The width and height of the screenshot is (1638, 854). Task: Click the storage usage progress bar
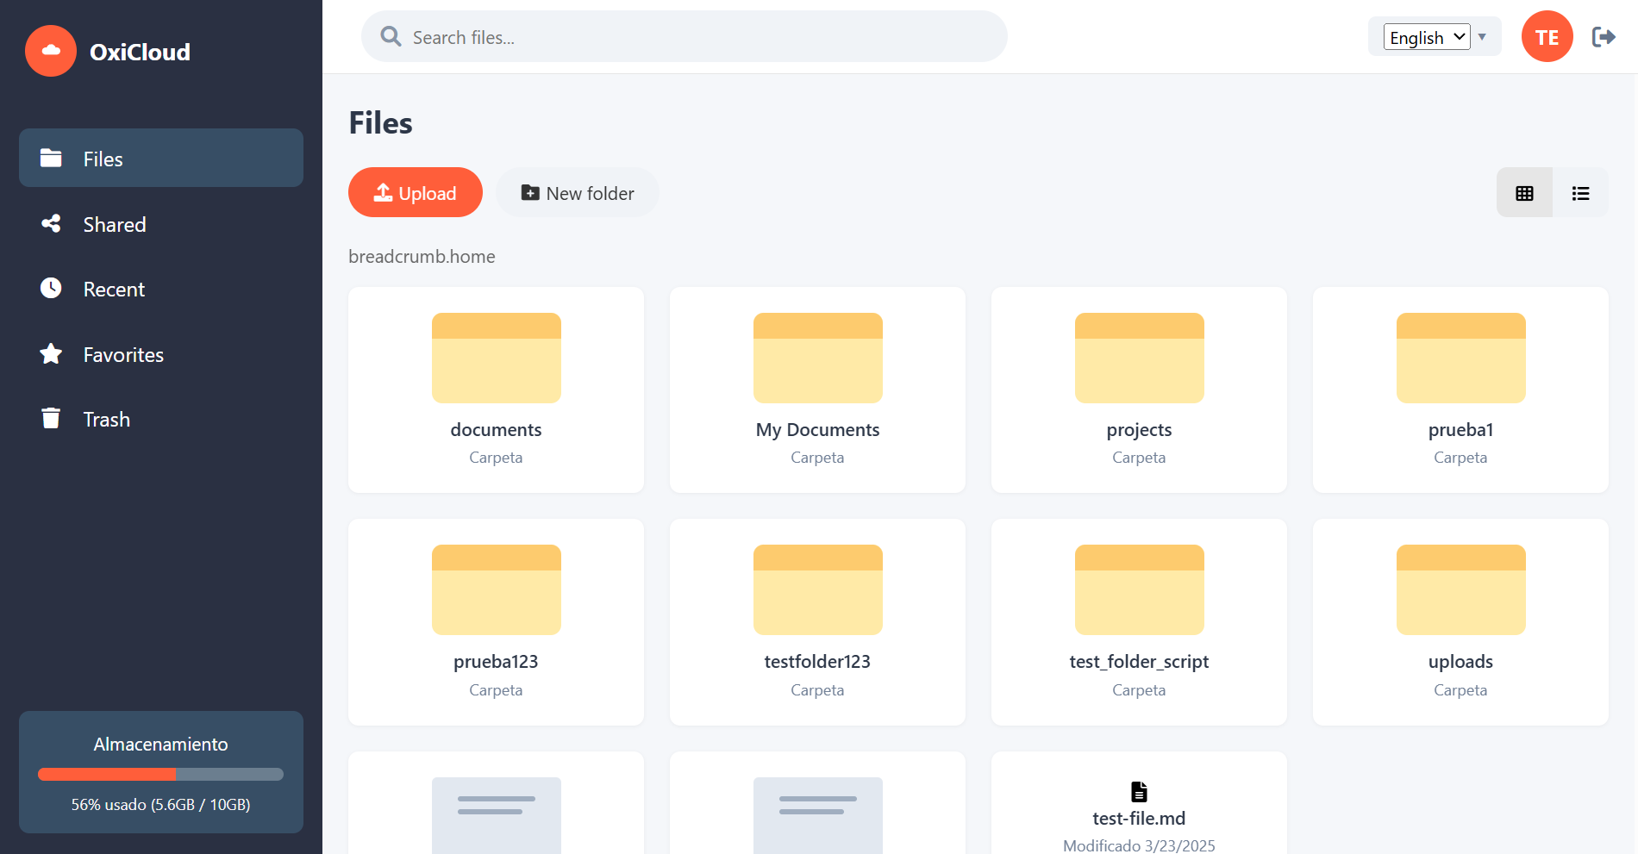160,774
